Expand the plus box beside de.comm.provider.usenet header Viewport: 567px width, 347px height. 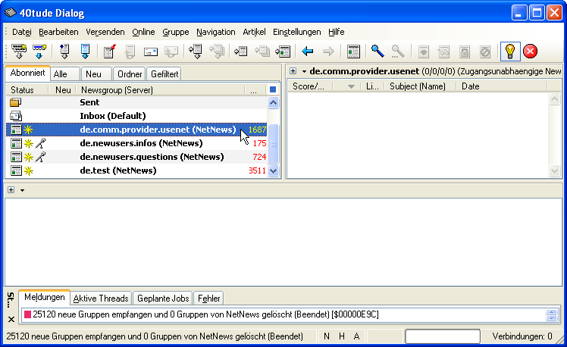click(293, 70)
